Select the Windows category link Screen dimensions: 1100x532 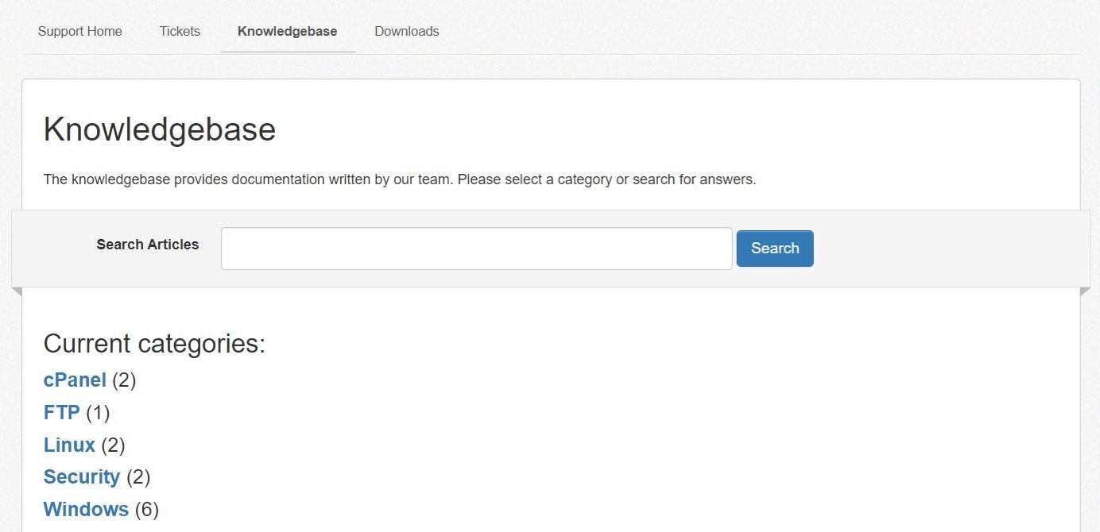point(86,510)
